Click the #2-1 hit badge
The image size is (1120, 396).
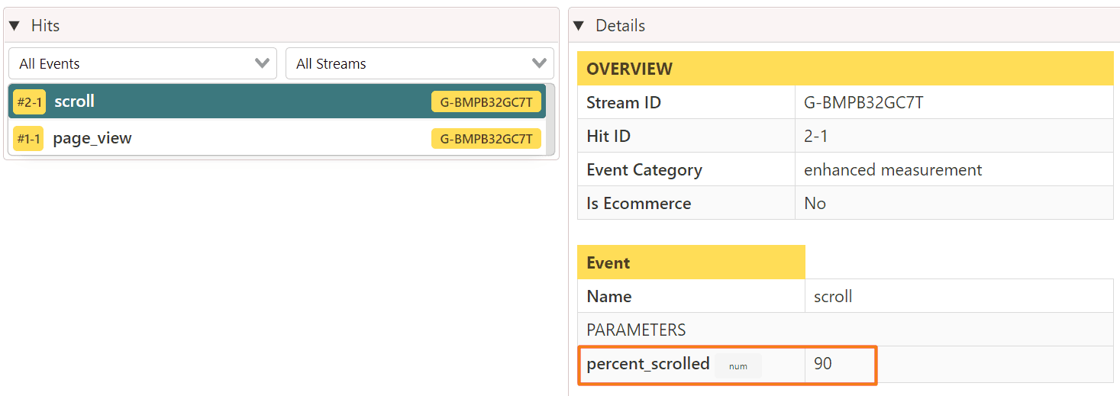[x=29, y=101]
